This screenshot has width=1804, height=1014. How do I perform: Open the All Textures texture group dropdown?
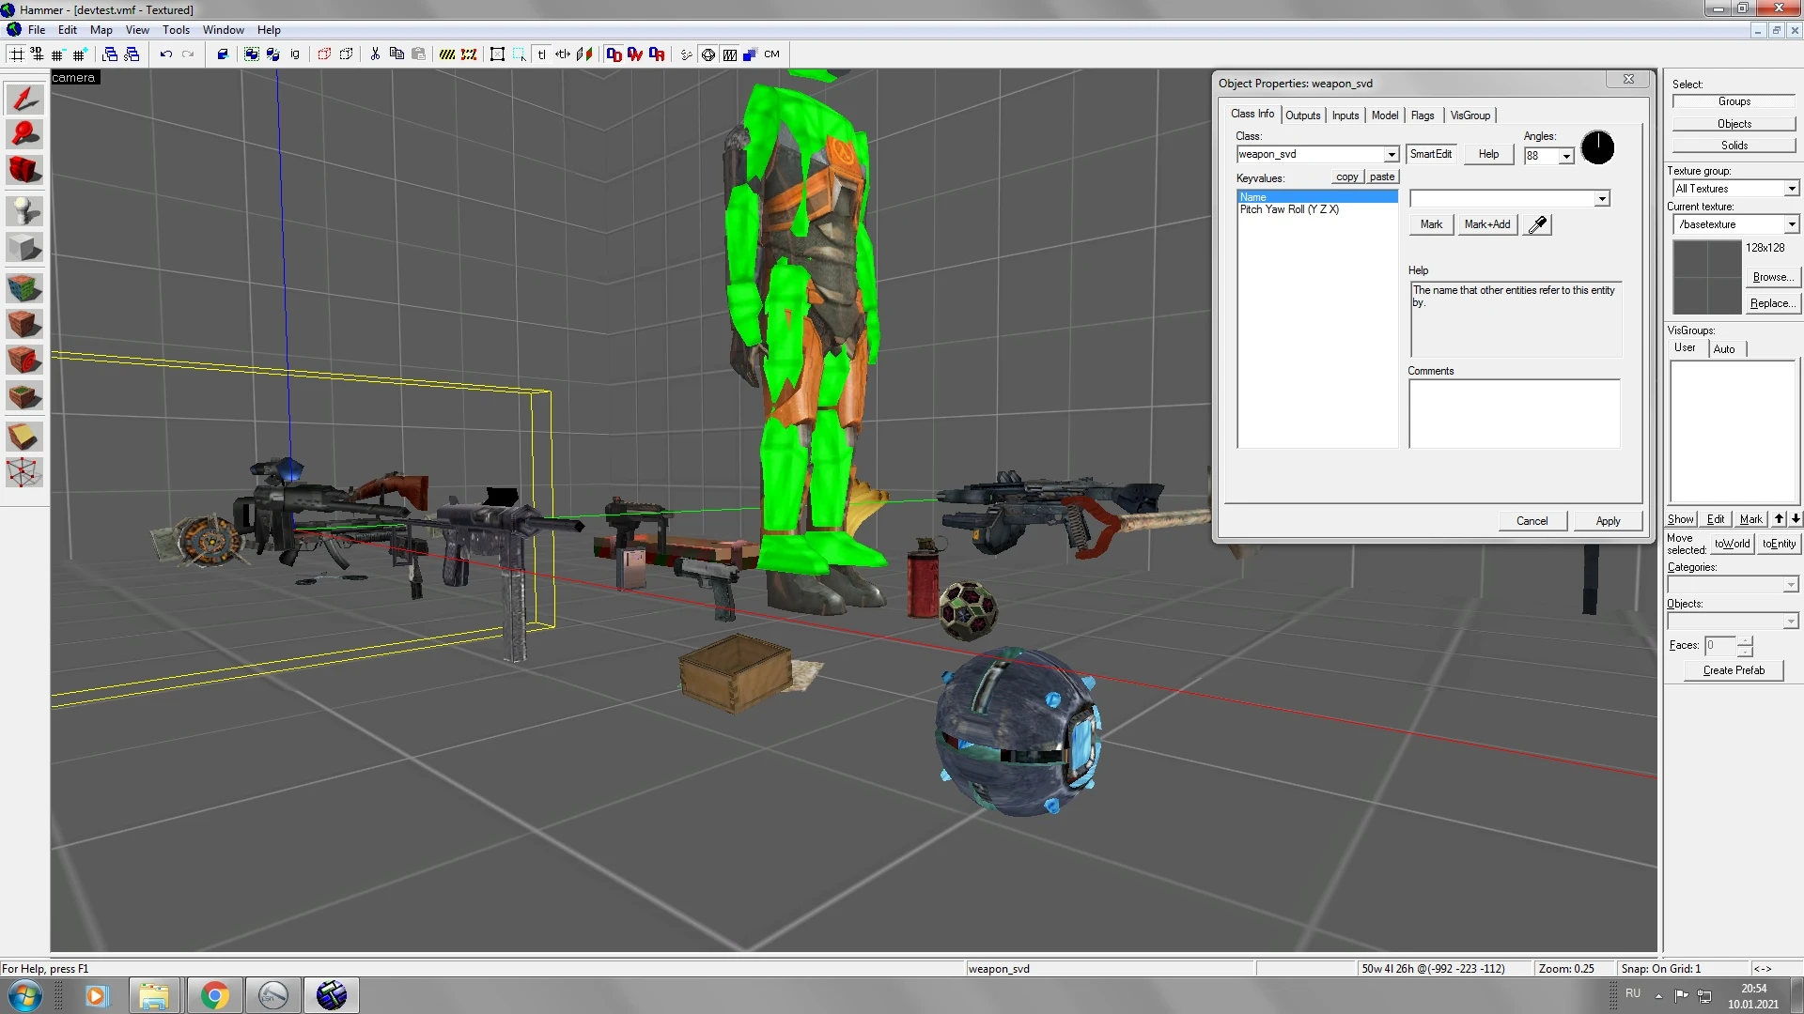1790,188
